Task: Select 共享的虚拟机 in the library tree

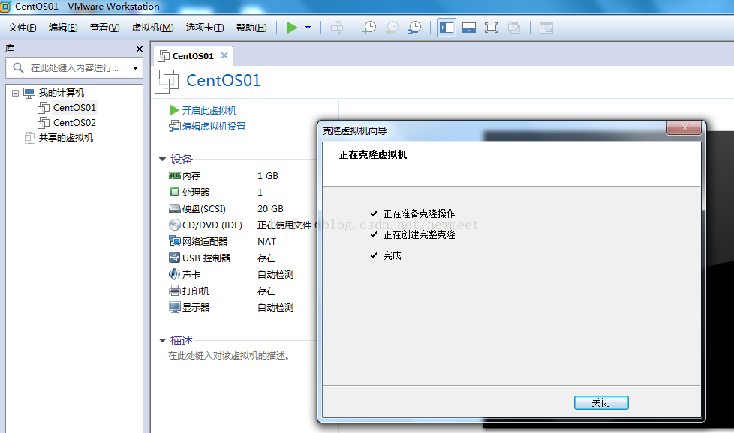Action: (66, 138)
